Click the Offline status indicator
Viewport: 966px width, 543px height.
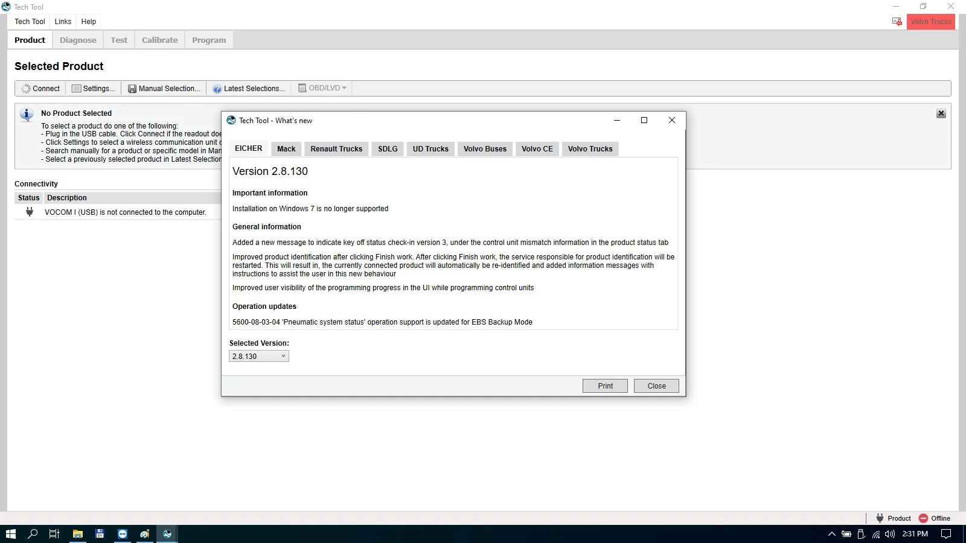(935, 518)
